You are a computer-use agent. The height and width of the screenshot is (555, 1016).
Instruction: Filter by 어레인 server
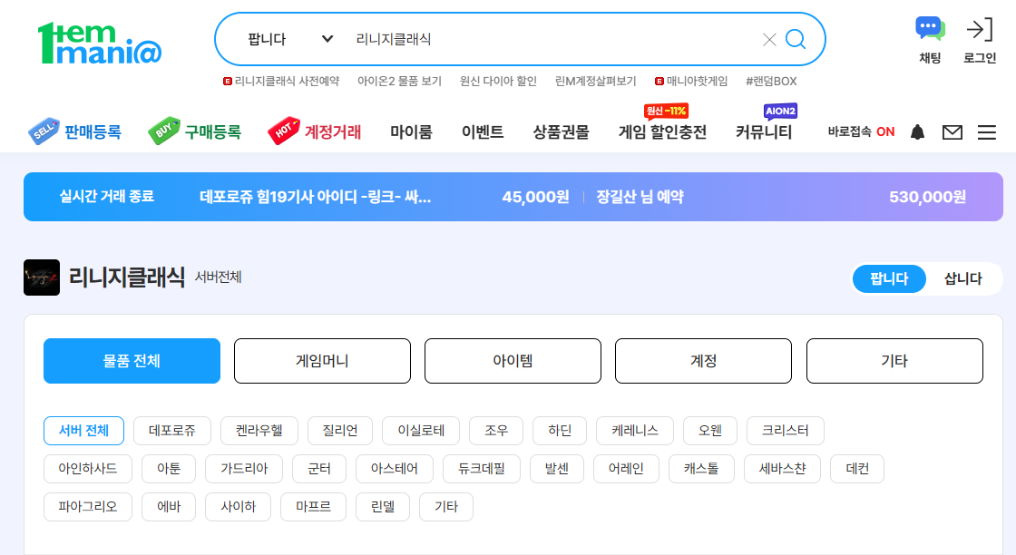pyautogui.click(x=626, y=469)
